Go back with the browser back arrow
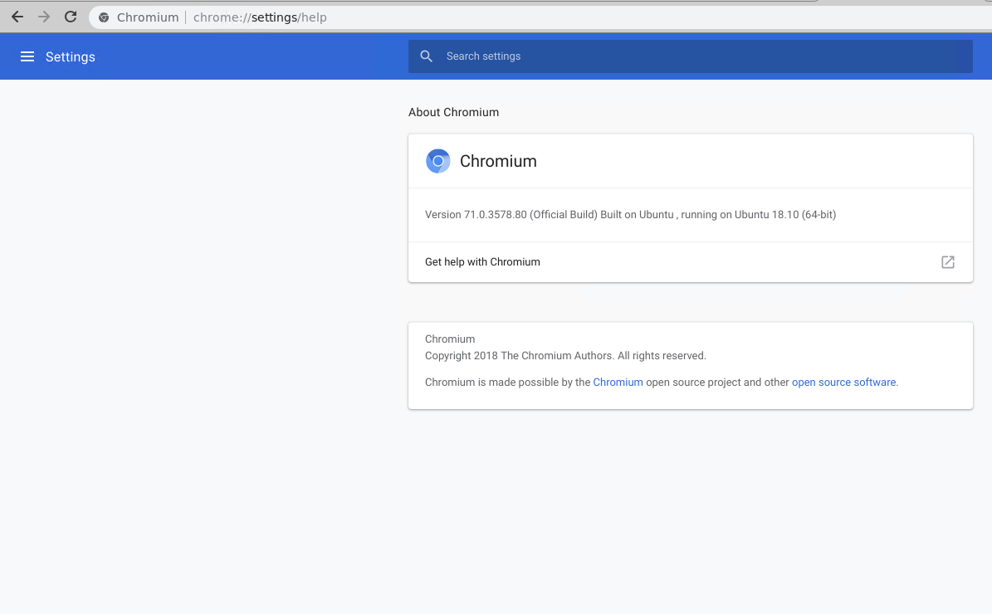Viewport: 992px width, 614px height. pos(17,17)
